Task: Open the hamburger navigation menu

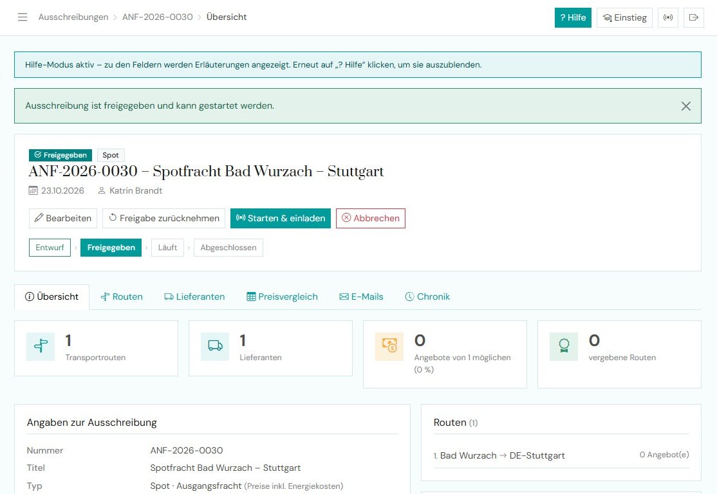Action: 23,17
